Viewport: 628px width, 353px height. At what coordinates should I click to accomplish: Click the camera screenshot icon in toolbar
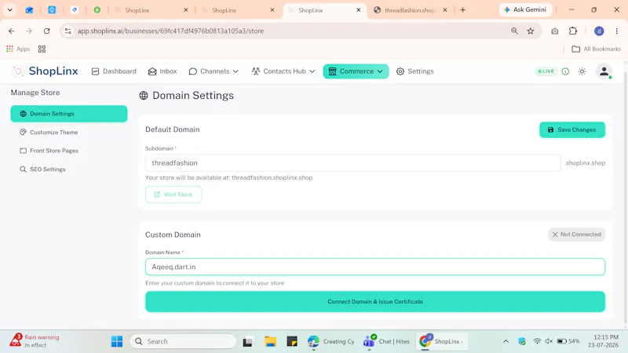[555, 31]
